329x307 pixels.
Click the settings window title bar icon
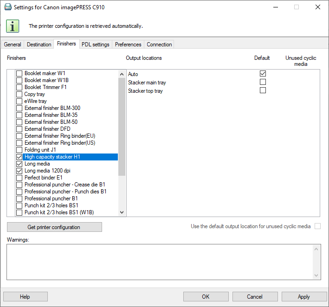7,7
